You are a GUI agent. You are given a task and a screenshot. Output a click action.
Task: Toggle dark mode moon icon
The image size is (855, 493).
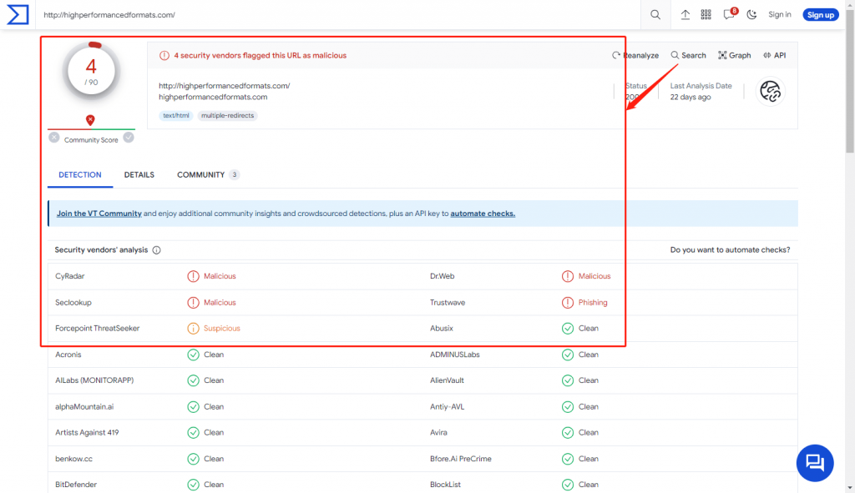pos(752,15)
